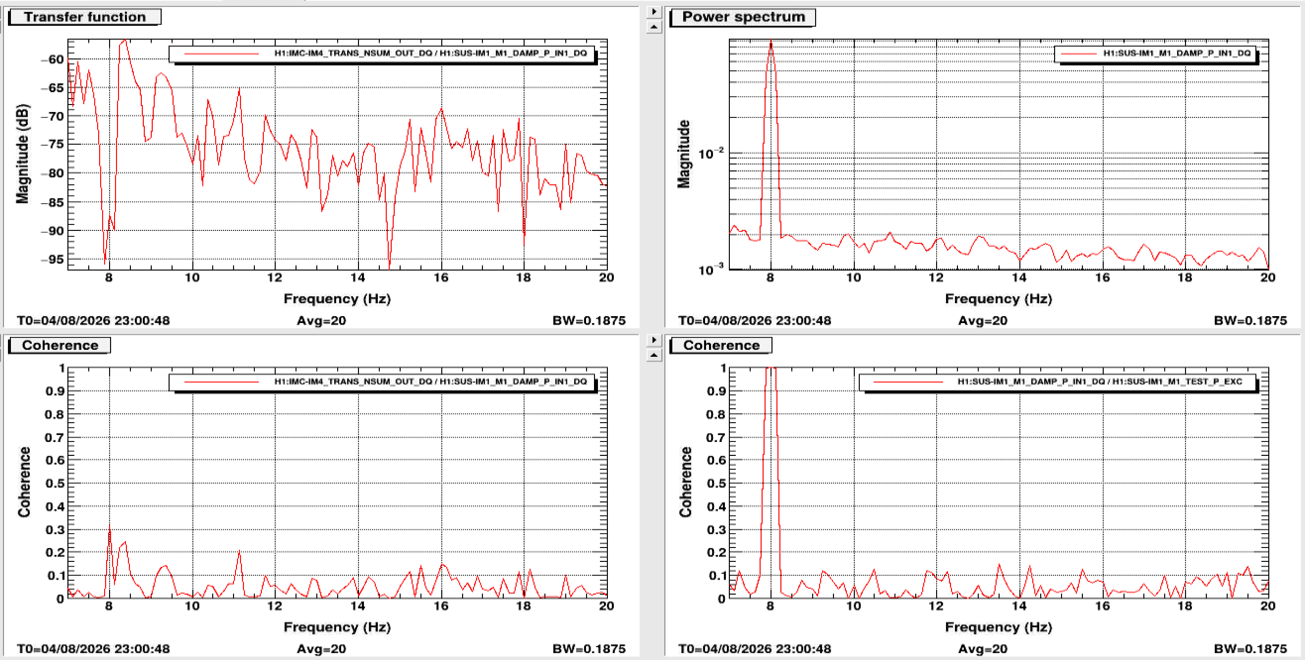
Task: Click the Transfer function legend box
Action: (x=382, y=54)
